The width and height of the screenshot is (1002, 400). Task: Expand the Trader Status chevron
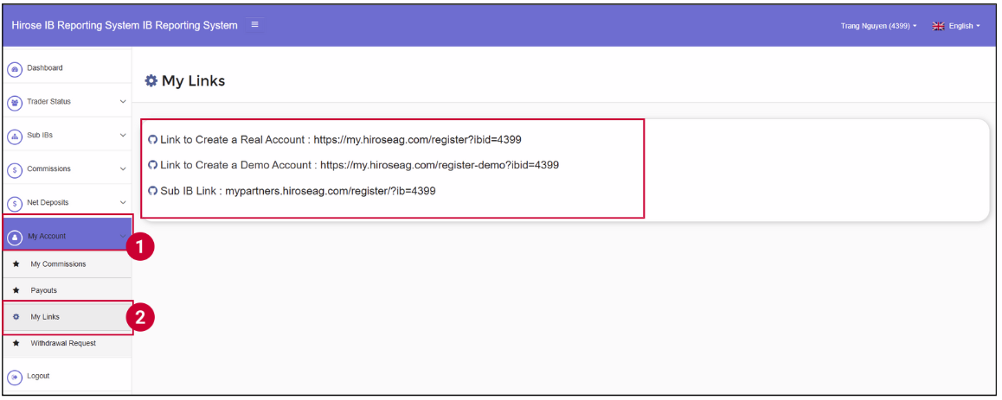pos(122,102)
